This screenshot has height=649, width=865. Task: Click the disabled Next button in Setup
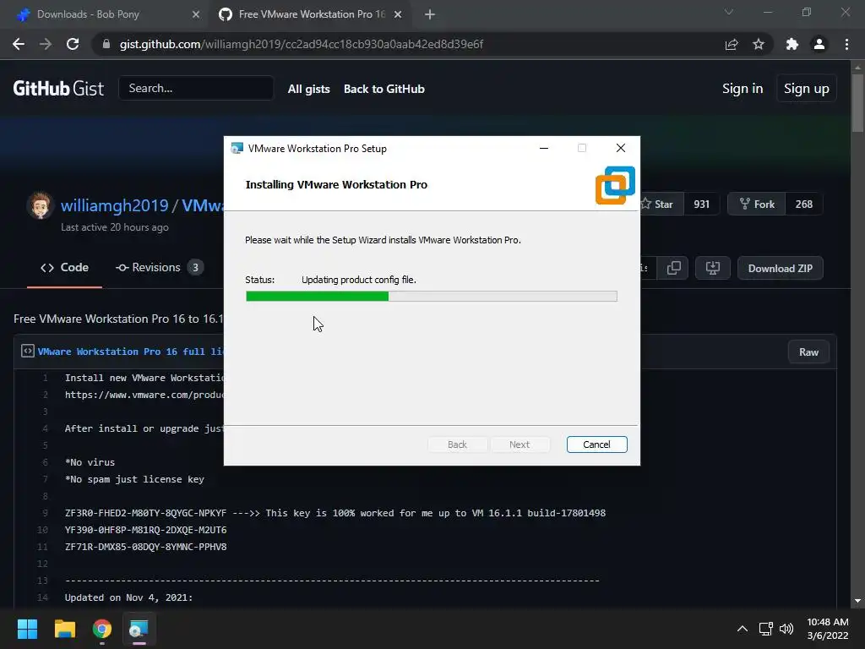(520, 444)
